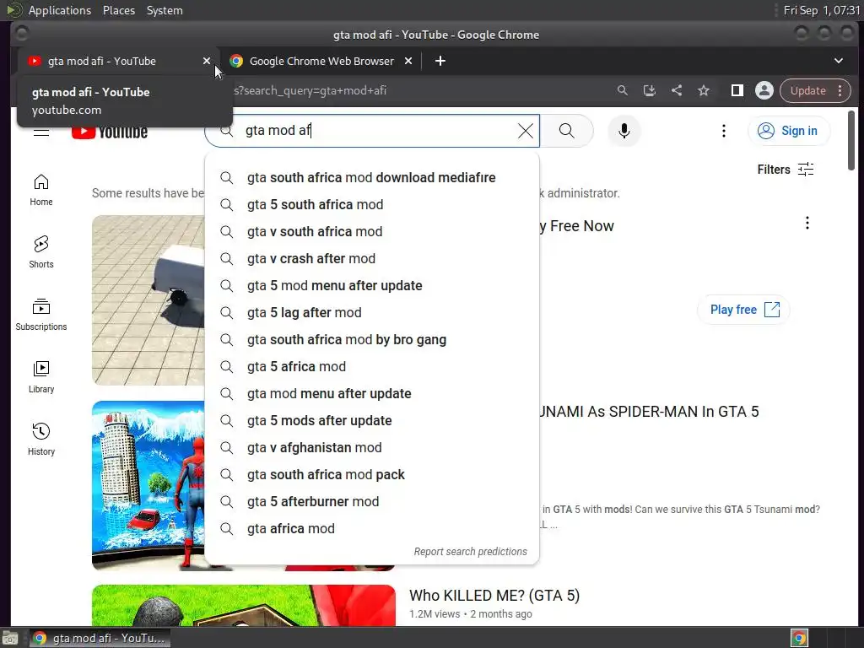Close the Google Chrome Web Browser tab
This screenshot has width=864, height=648.
(408, 61)
